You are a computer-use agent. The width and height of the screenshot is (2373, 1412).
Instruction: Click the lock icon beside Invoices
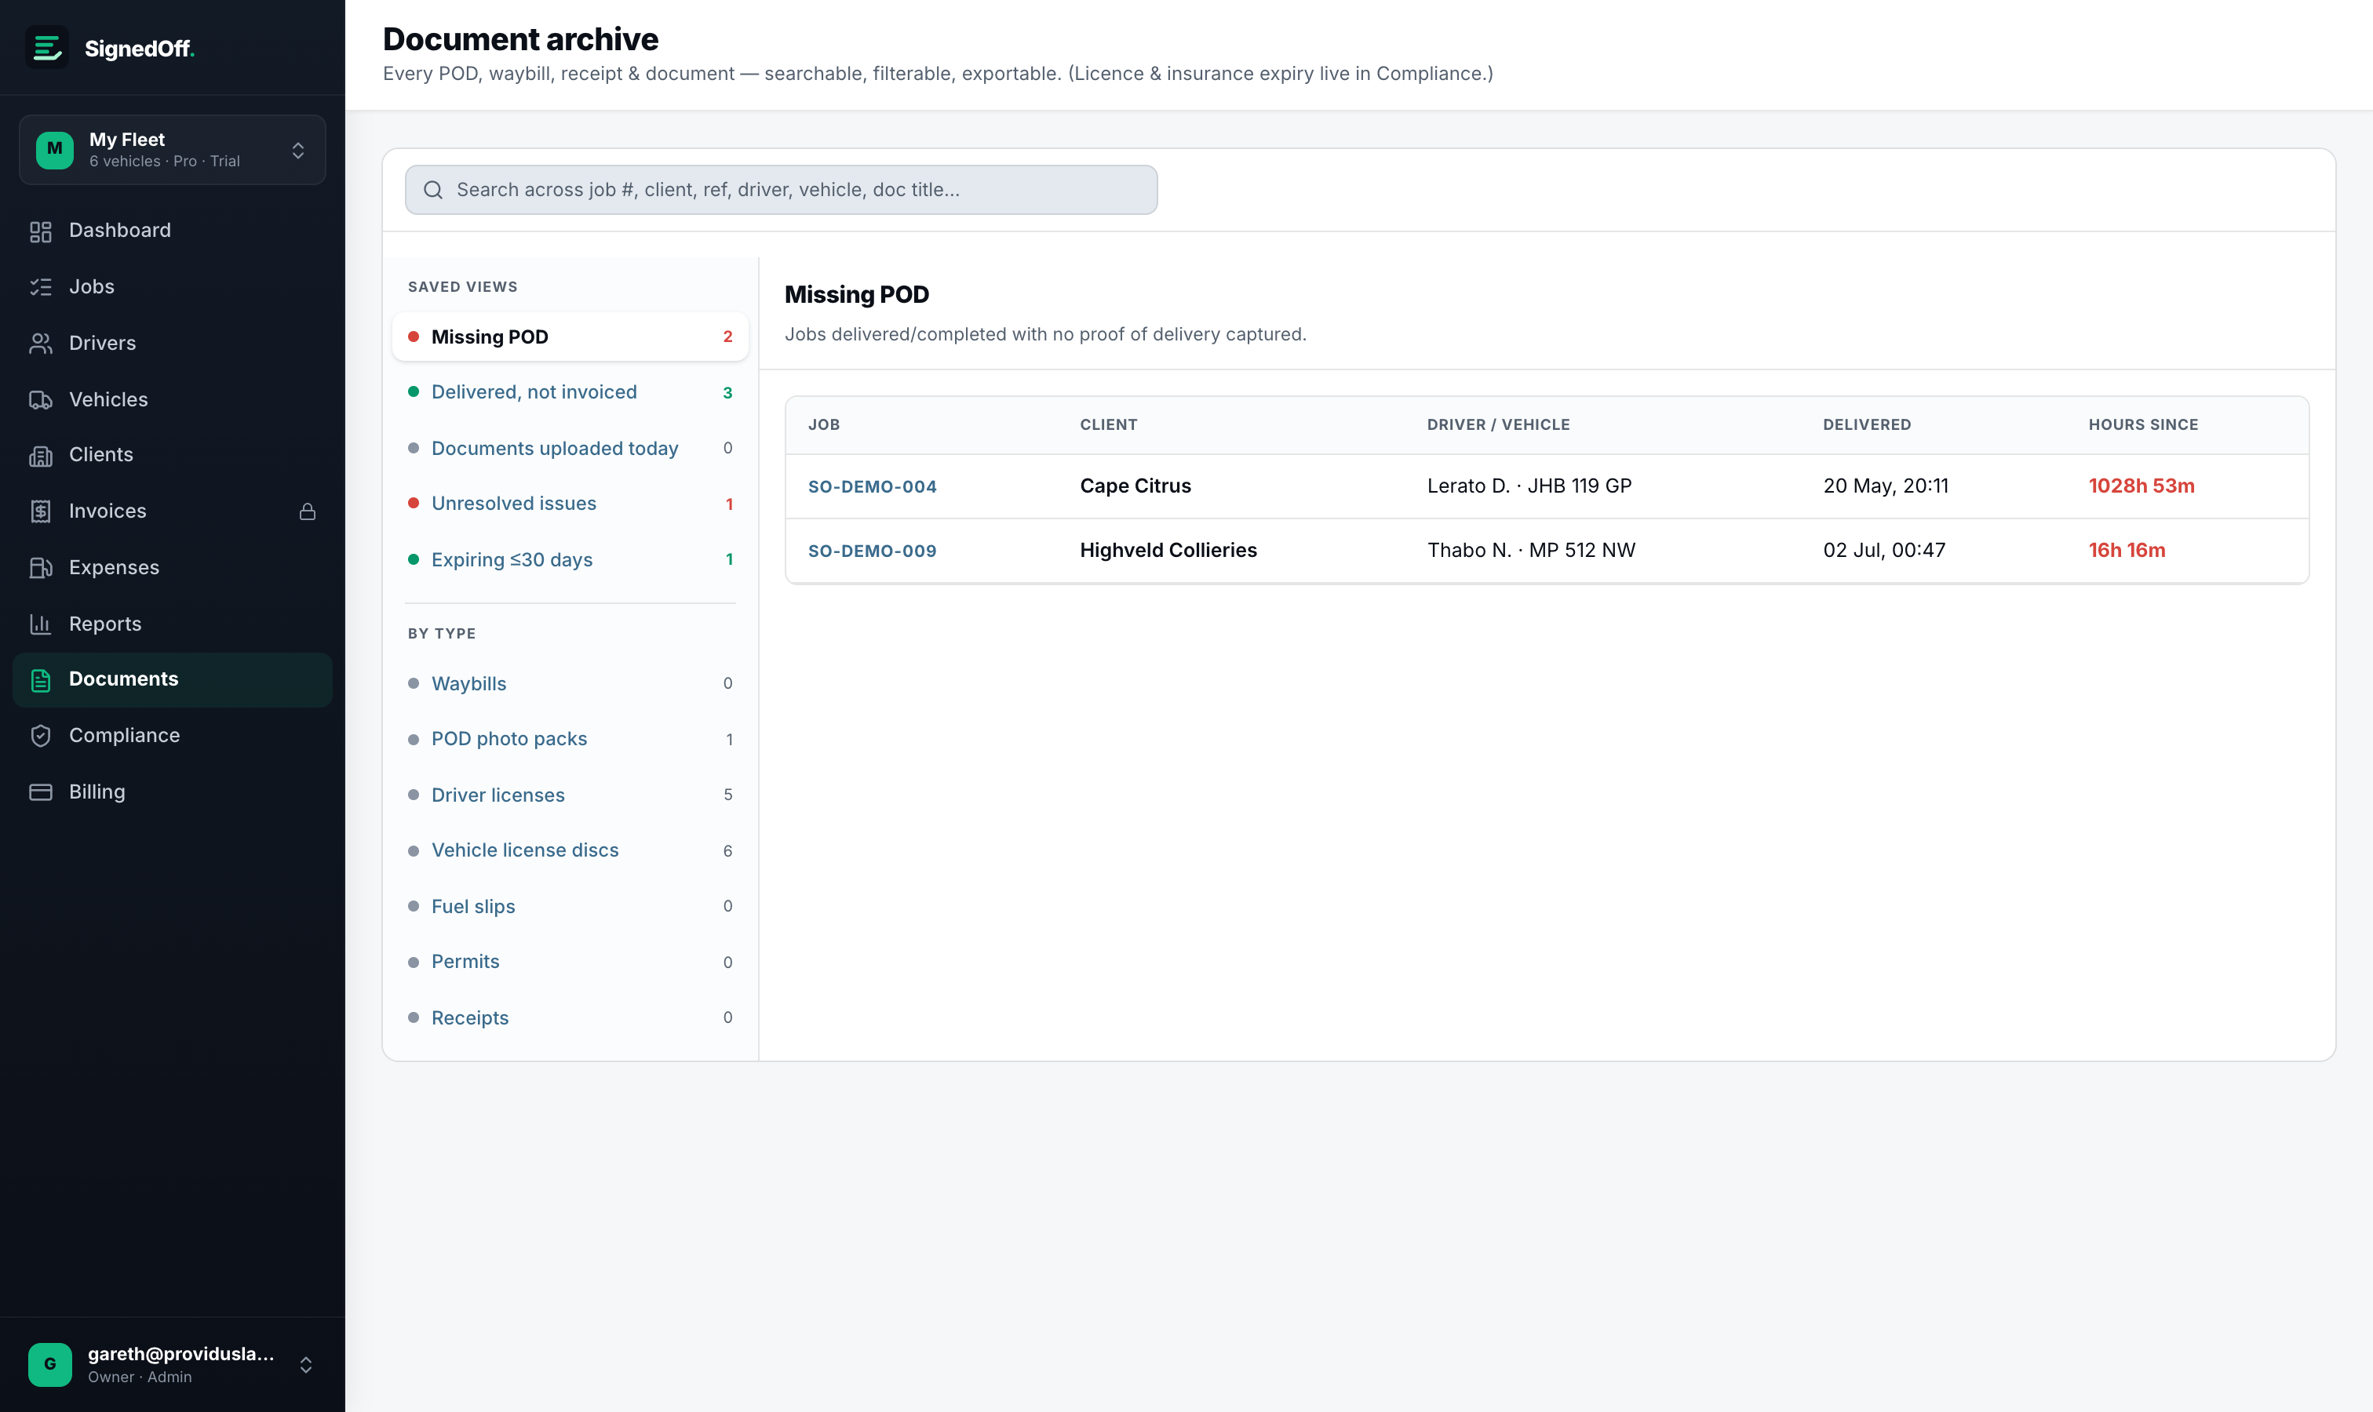point(308,512)
